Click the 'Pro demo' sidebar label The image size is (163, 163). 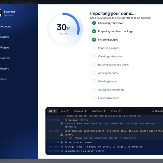coord(9,15)
